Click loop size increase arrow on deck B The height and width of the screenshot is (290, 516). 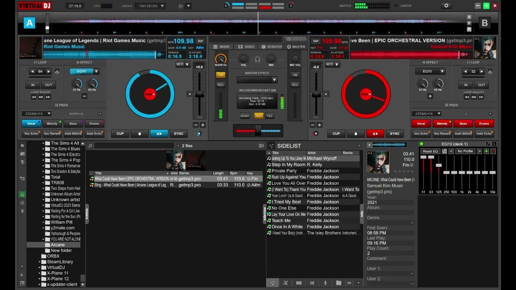[482, 71]
